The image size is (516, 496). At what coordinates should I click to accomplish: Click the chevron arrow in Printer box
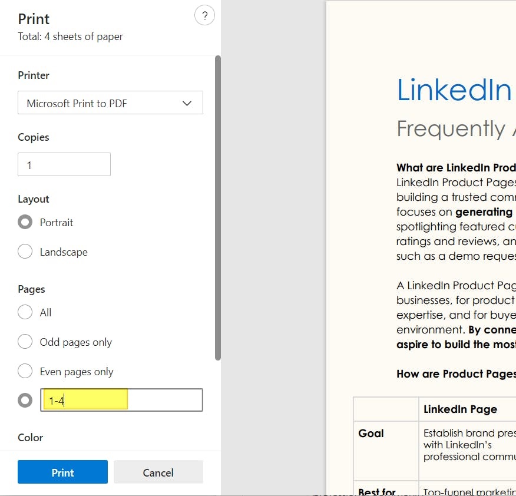click(187, 103)
